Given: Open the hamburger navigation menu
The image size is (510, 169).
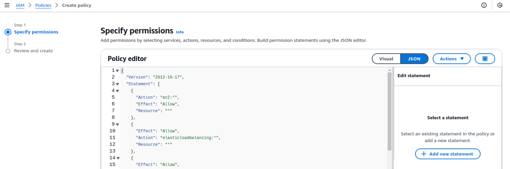Looking at the screenshot, I should click(7, 5).
